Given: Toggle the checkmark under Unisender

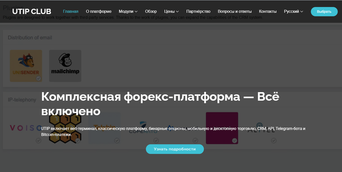Looking at the screenshot, I should pos(38,78).
